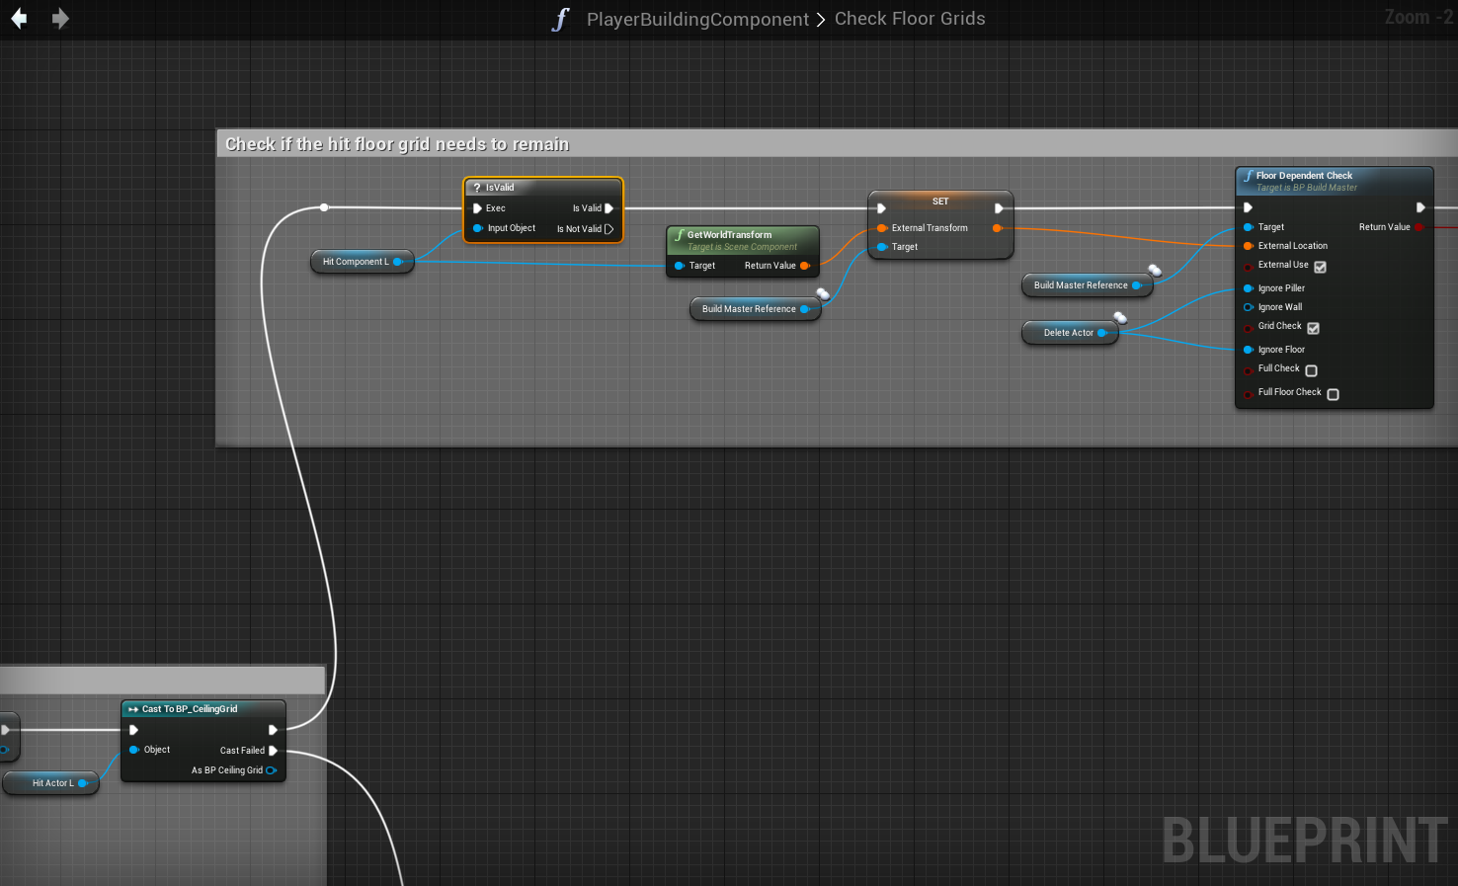
Task: Select the SET node title
Action: pos(939,201)
